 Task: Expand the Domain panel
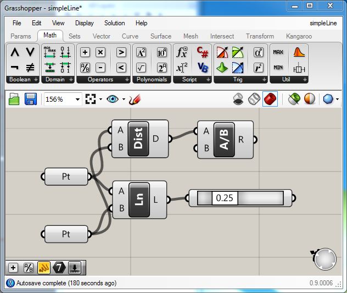[x=71, y=79]
